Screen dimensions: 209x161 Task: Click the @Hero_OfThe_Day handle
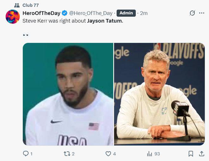(91, 13)
